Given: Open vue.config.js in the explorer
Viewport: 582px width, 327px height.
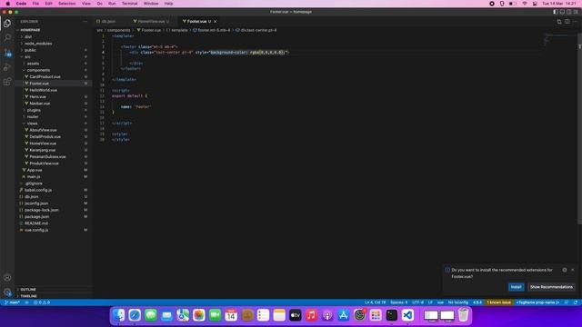Looking at the screenshot, I should pyautogui.click(x=36, y=230).
